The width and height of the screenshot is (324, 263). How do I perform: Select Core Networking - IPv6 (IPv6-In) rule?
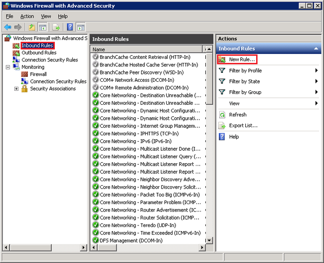click(136, 141)
